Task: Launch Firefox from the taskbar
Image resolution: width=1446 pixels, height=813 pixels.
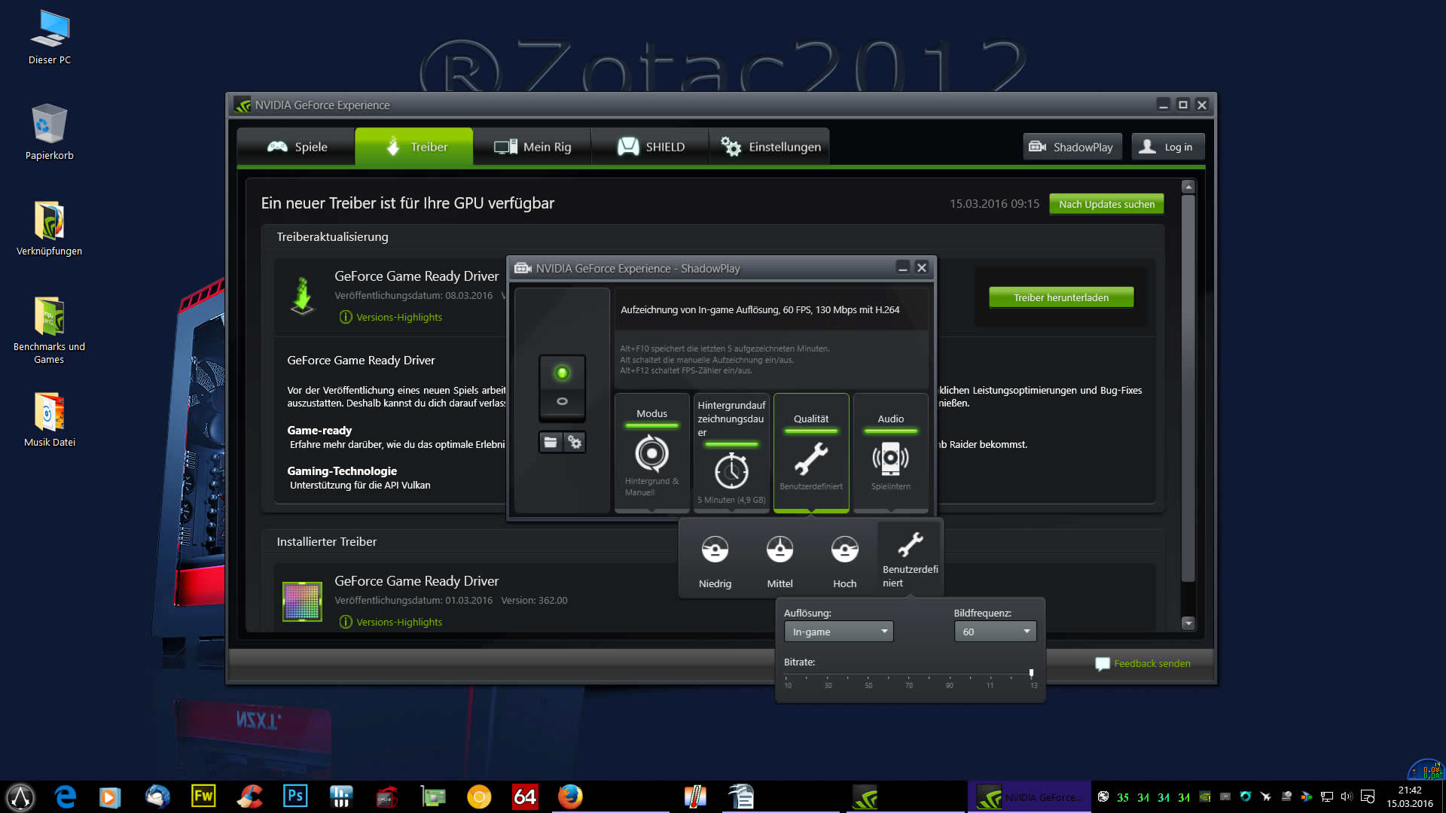Action: click(x=570, y=796)
